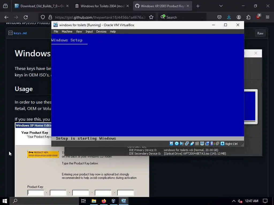Open the VirtualBox Help menu
The width and height of the screenshot is (274, 205).
pyautogui.click(x=113, y=31)
